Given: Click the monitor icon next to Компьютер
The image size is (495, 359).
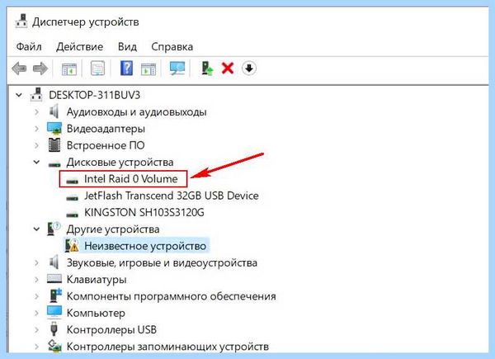Looking at the screenshot, I should click(x=54, y=312).
